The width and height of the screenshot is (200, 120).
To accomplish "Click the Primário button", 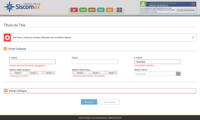I will (89, 102).
